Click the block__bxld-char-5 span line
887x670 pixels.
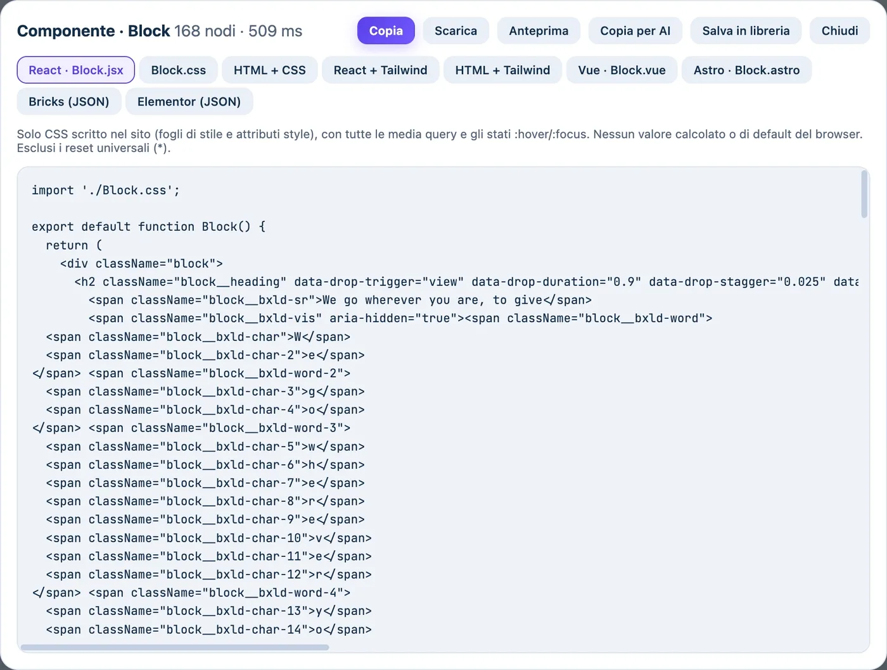coord(205,447)
